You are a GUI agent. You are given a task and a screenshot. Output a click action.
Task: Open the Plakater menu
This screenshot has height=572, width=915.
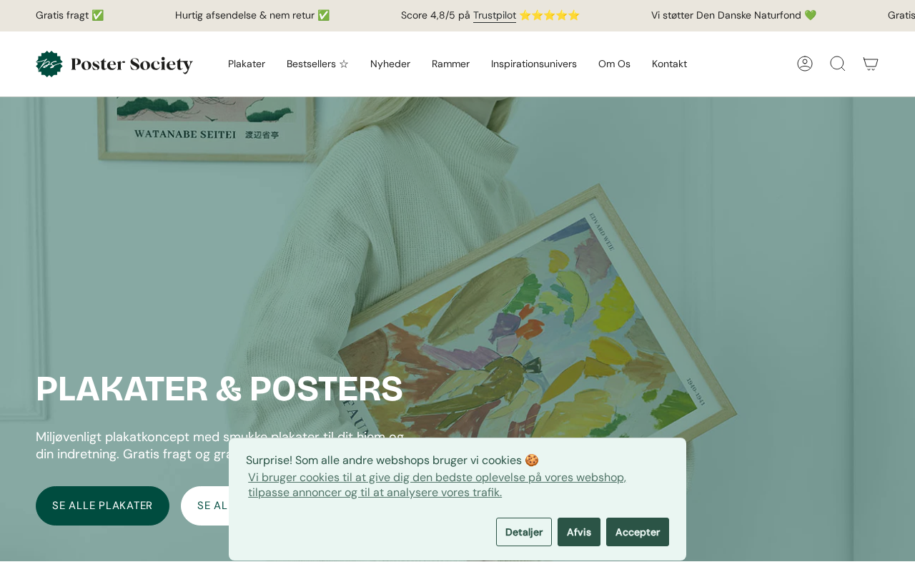[x=247, y=64]
